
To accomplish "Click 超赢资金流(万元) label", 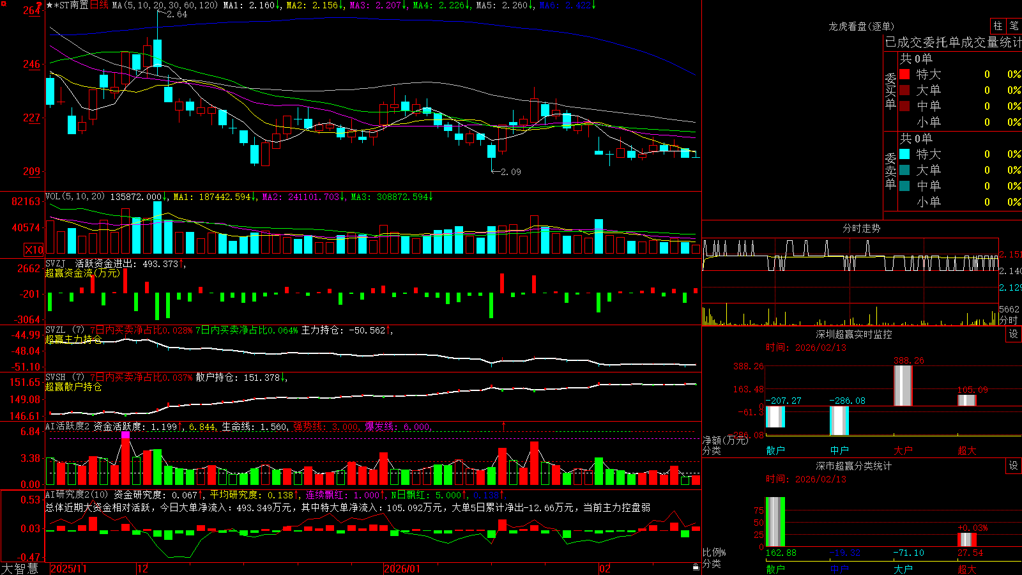I will pos(82,273).
